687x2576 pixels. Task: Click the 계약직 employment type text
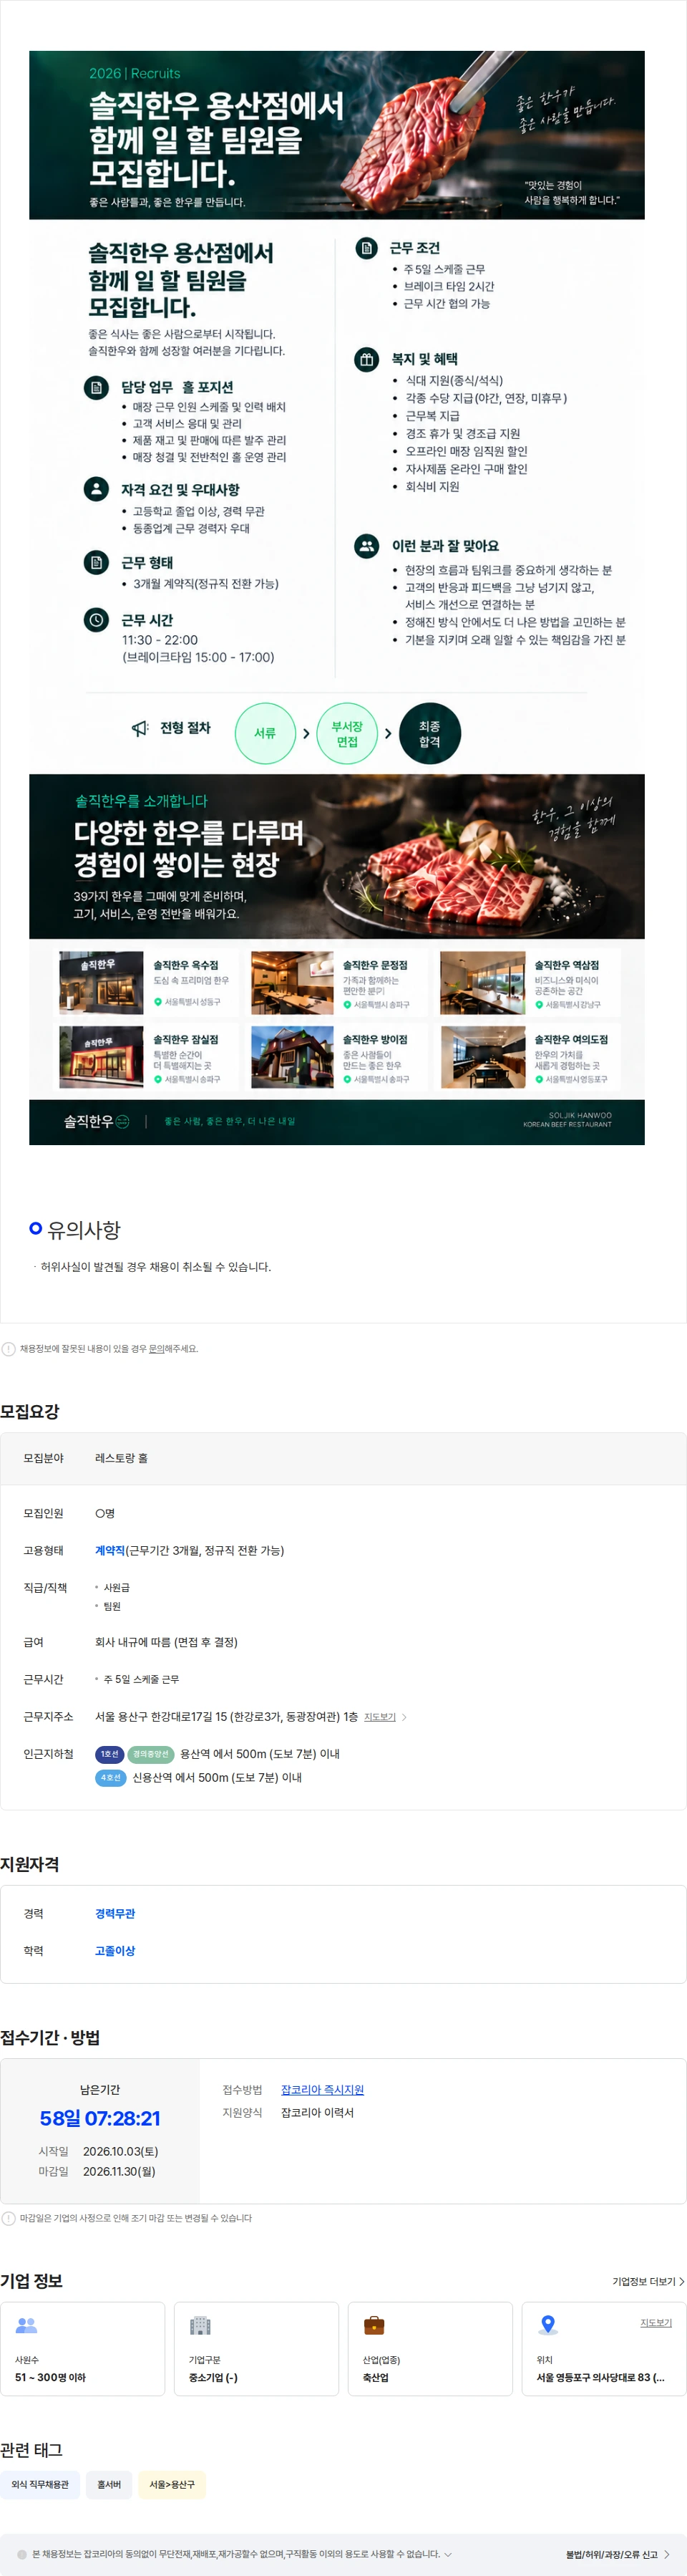click(x=109, y=1550)
